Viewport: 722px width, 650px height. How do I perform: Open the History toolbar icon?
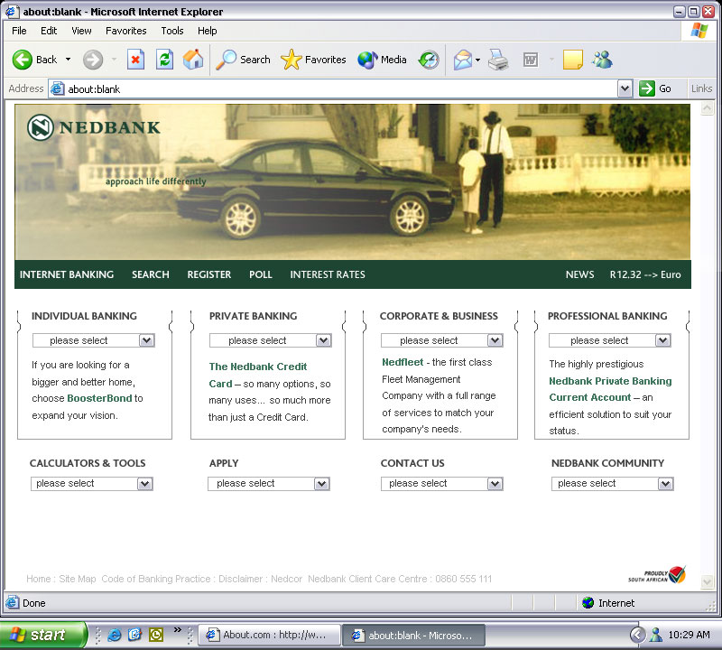click(x=429, y=60)
